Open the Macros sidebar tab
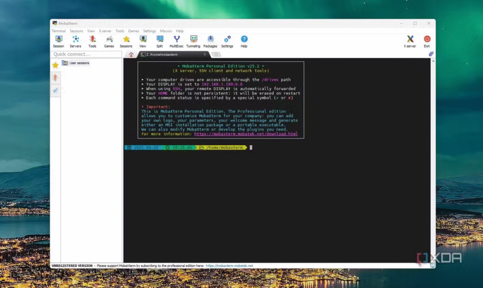Image resolution: width=483 pixels, height=288 pixels. pyautogui.click(x=55, y=91)
